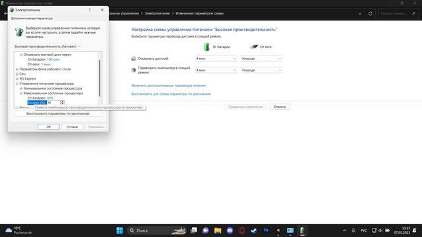Expand the 'PCI Express' tree node
Image resolution: width=422 pixels, height=237 pixels.
(17, 79)
